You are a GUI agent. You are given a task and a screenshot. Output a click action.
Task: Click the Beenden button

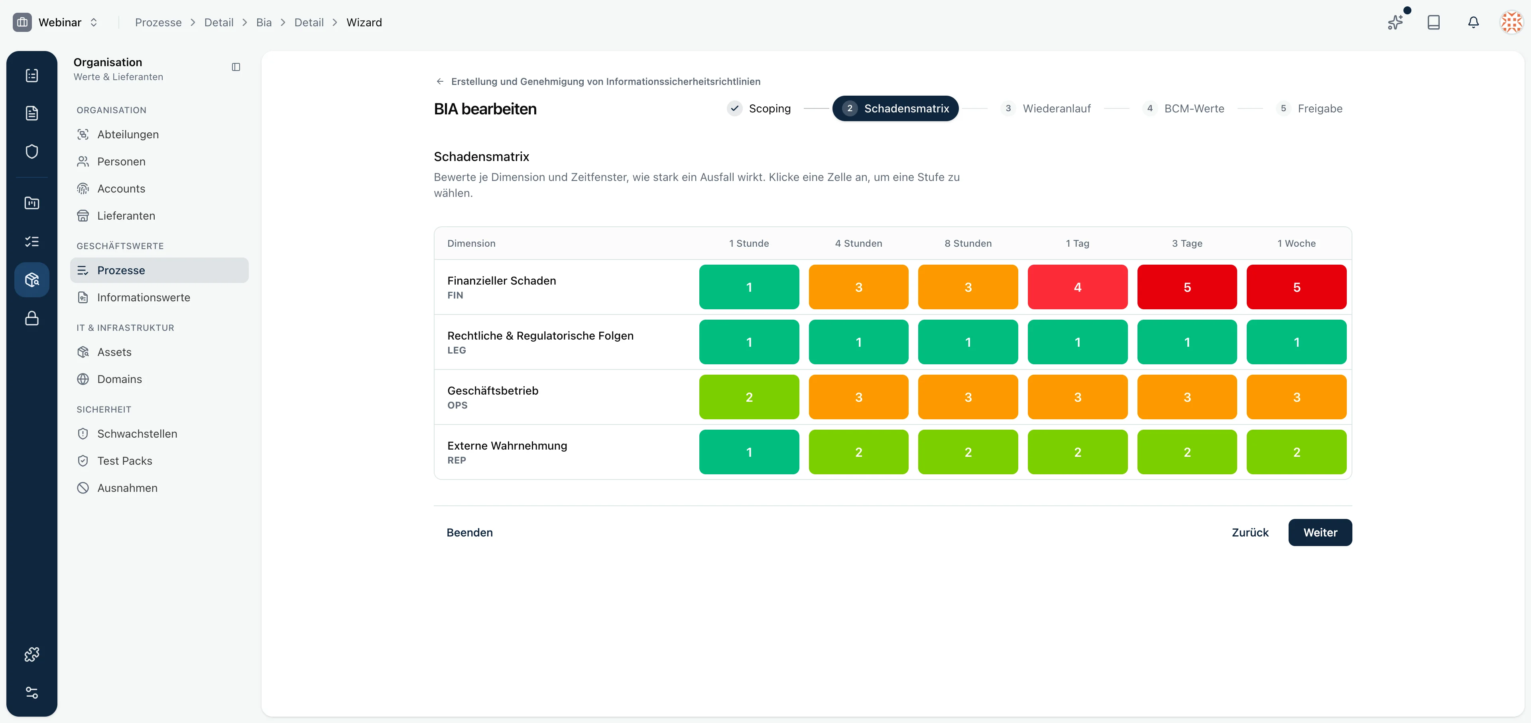470,532
